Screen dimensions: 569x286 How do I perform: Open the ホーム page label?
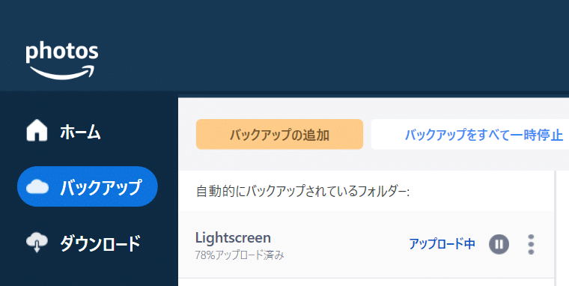click(80, 132)
